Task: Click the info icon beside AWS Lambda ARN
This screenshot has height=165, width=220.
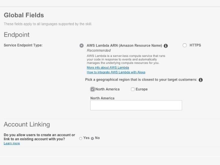Action: point(166,46)
